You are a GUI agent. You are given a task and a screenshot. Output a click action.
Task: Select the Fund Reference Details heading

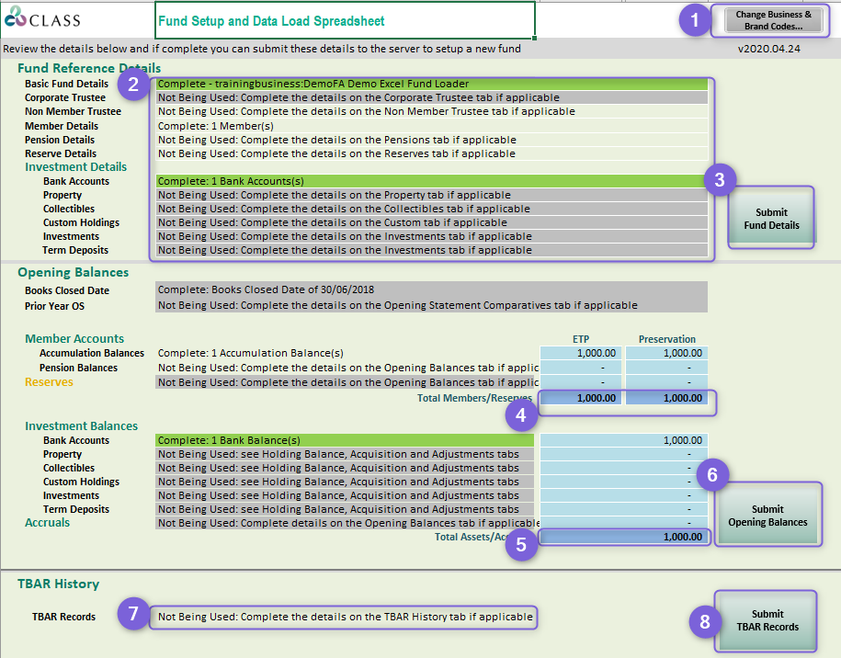(x=89, y=68)
